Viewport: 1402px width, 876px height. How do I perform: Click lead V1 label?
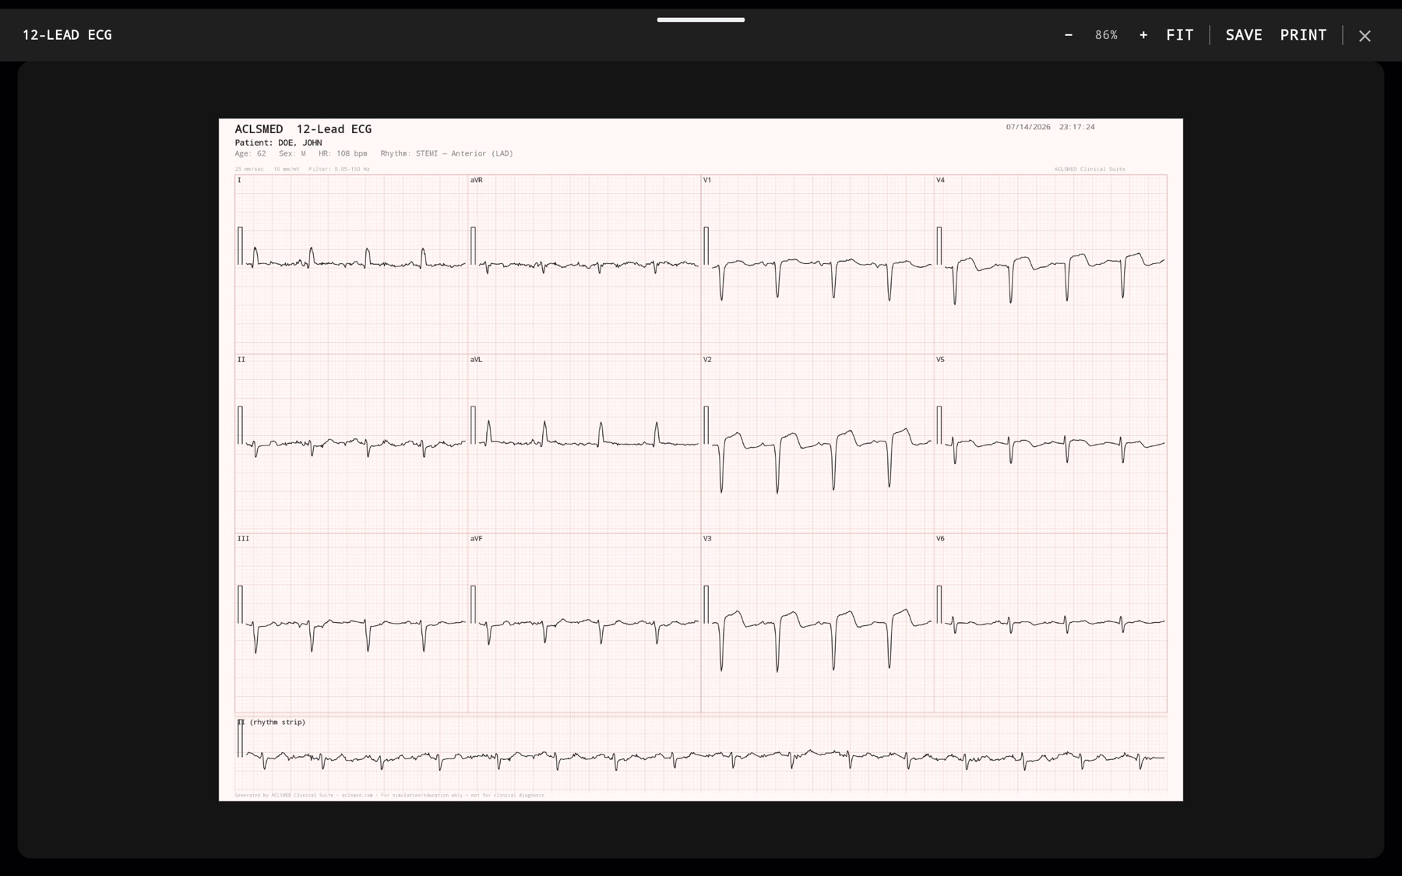(707, 180)
